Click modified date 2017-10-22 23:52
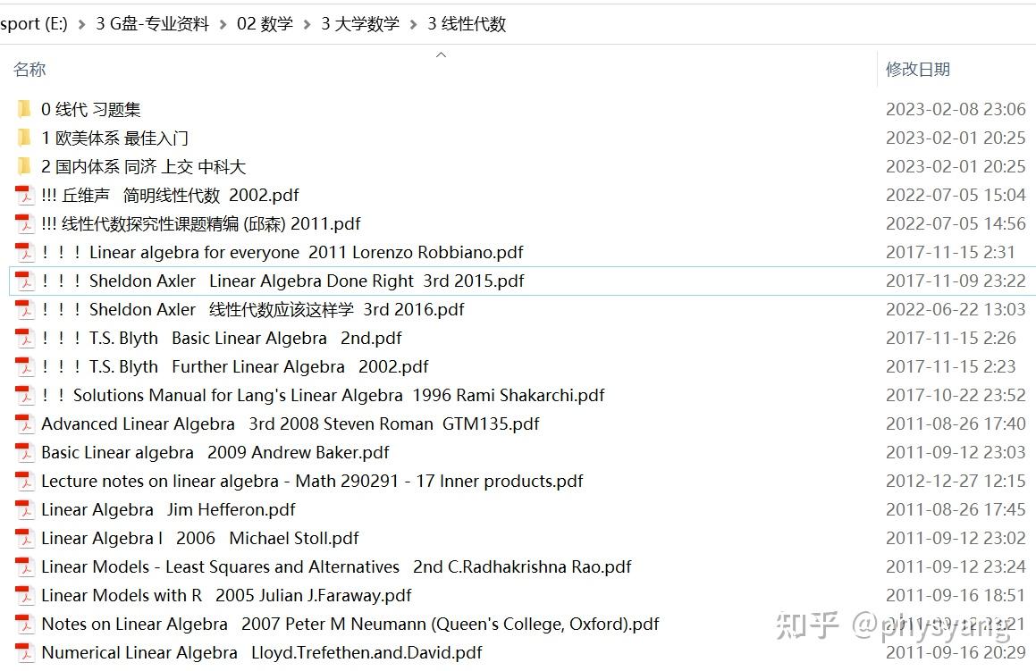This screenshot has height=671, width=1036. tap(956, 395)
